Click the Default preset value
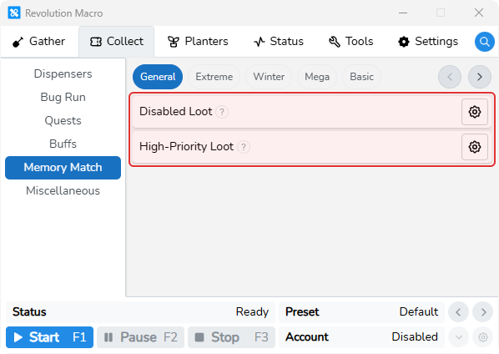Screen dimensions: 499x354 coord(419,311)
